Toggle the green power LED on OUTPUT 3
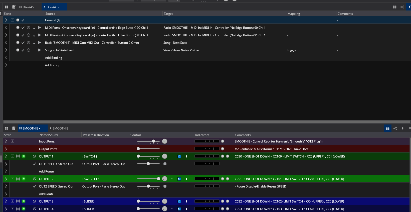This screenshot has width=411, height=212. pos(24,201)
